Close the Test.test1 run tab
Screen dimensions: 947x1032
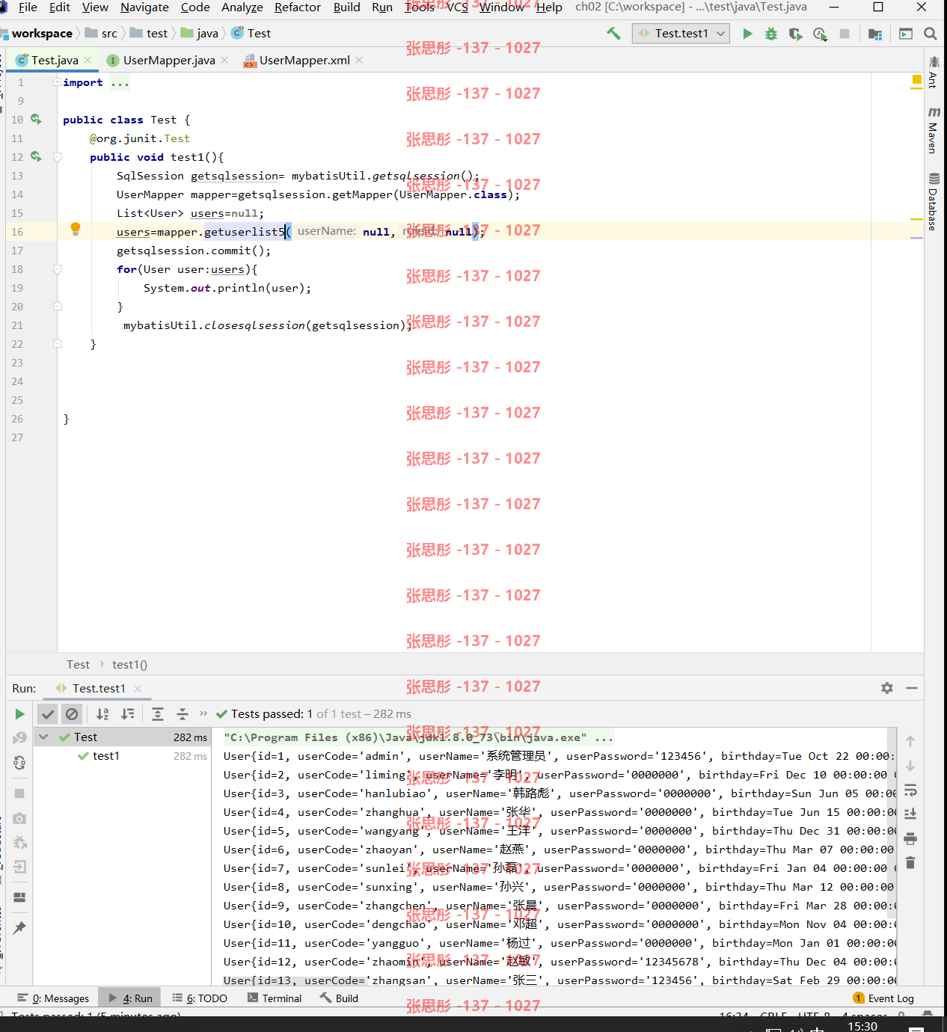point(138,688)
